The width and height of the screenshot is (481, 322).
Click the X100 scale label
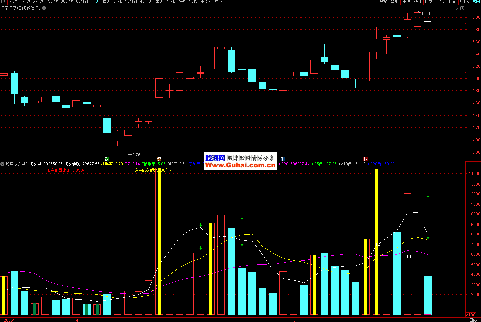(x=471, y=315)
